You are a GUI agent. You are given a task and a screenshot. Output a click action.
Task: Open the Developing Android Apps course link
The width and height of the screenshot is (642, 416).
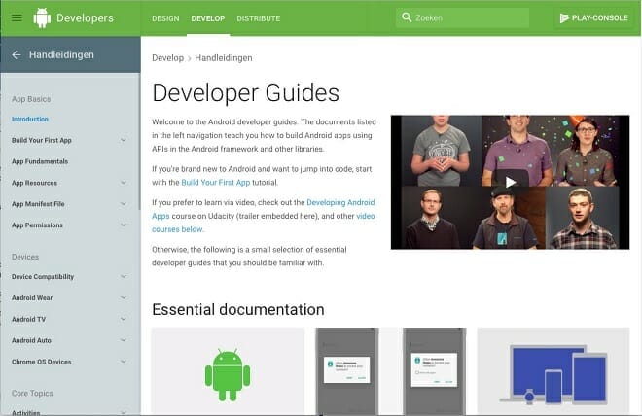[x=340, y=202]
